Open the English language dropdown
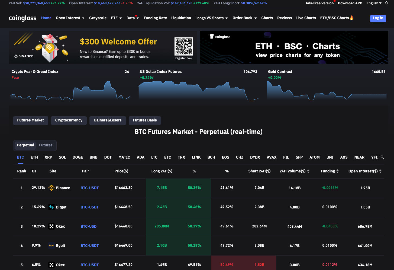Screen dimensions: 394x270 pyautogui.click(x=374, y=3)
